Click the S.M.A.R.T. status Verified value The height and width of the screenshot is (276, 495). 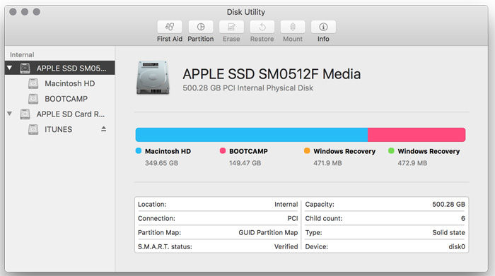[x=286, y=246]
